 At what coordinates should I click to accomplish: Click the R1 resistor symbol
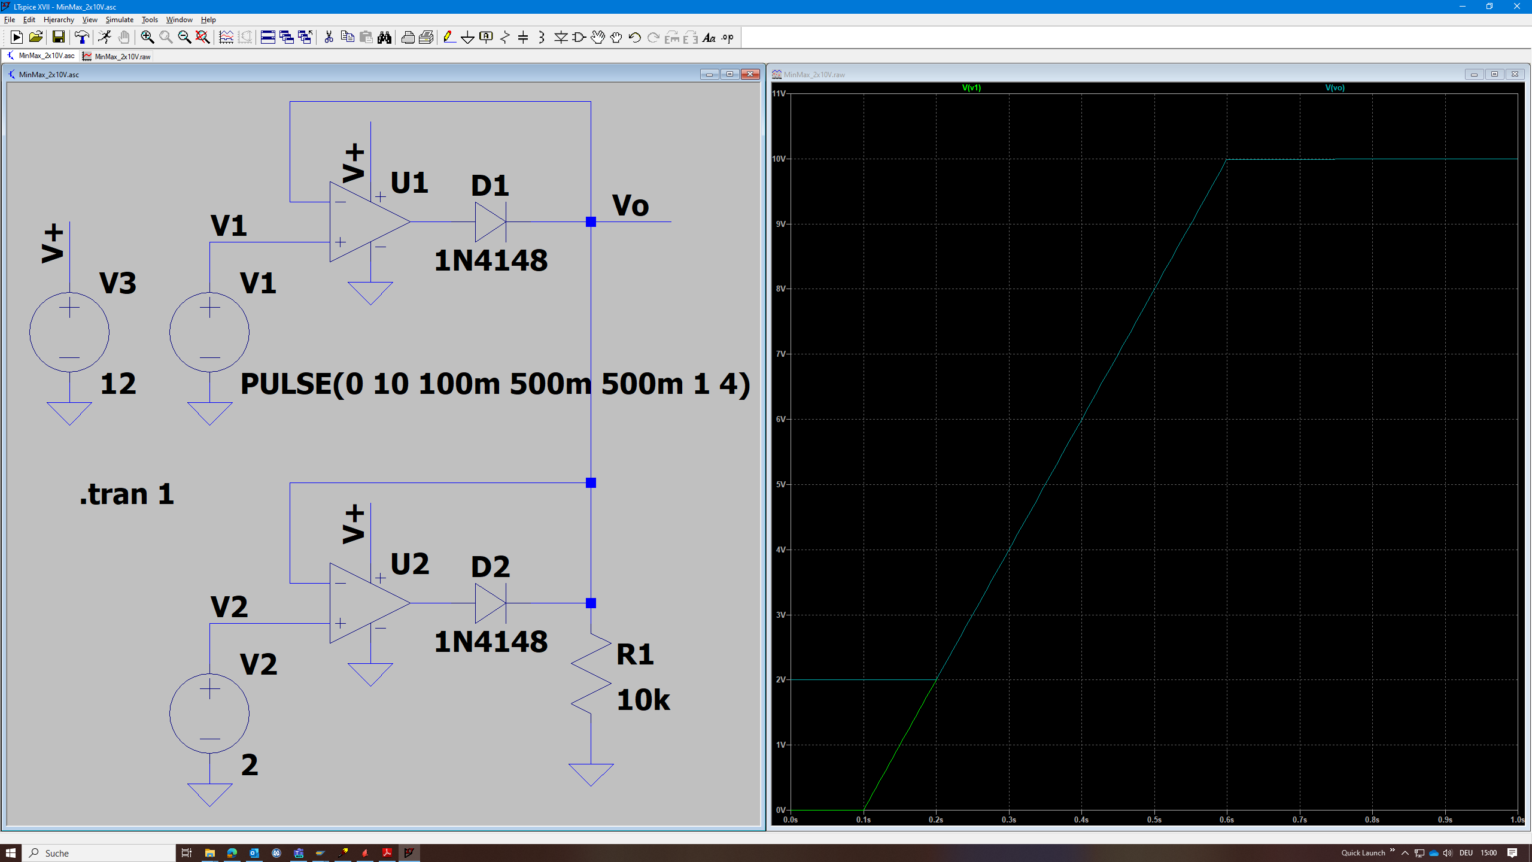point(591,674)
